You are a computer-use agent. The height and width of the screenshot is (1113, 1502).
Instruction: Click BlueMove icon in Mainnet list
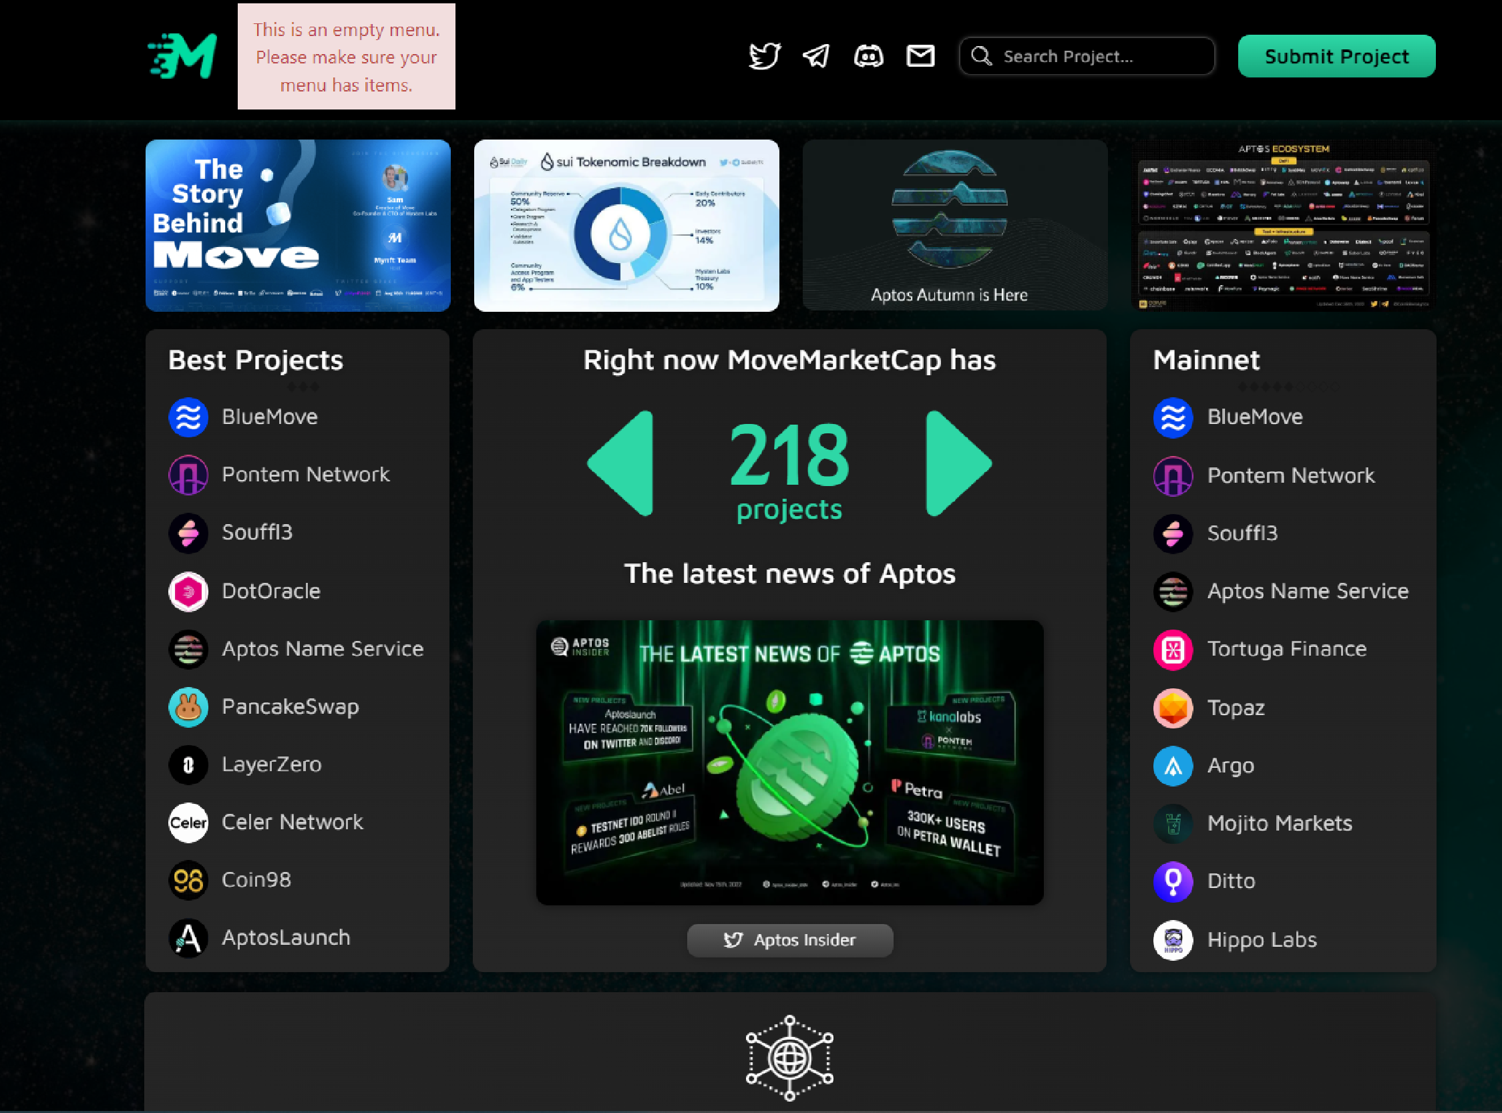pyautogui.click(x=1173, y=418)
